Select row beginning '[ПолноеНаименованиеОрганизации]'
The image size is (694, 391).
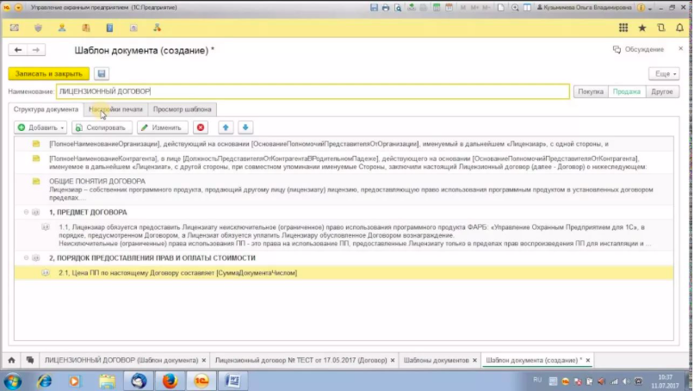344,144
